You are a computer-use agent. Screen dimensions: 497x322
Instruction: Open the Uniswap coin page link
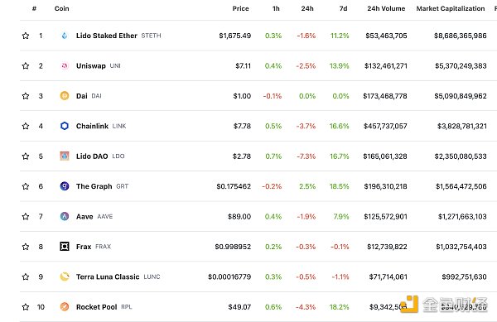point(90,66)
